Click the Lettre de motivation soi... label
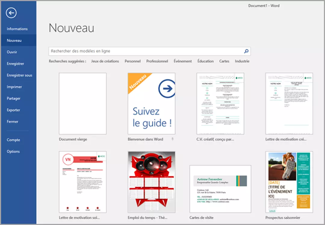The height and width of the screenshot is (225, 325). tap(79, 218)
